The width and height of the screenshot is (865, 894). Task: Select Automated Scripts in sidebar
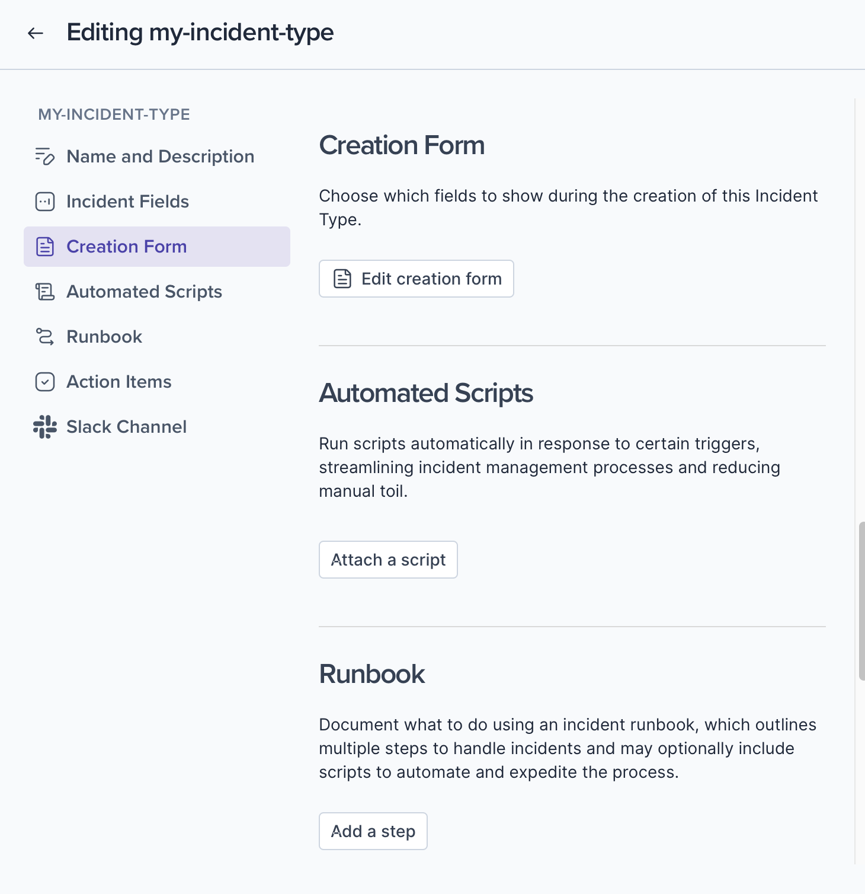point(144,292)
